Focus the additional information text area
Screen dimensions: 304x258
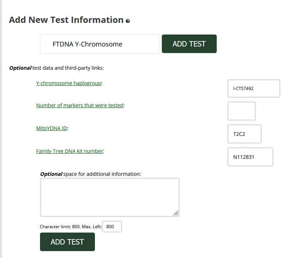click(x=109, y=197)
